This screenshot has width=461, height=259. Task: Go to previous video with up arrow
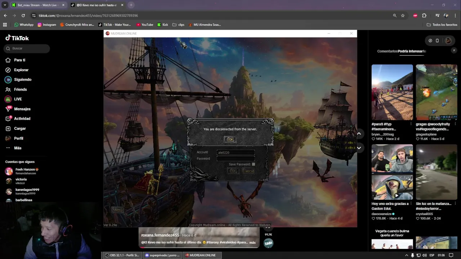tap(359, 133)
